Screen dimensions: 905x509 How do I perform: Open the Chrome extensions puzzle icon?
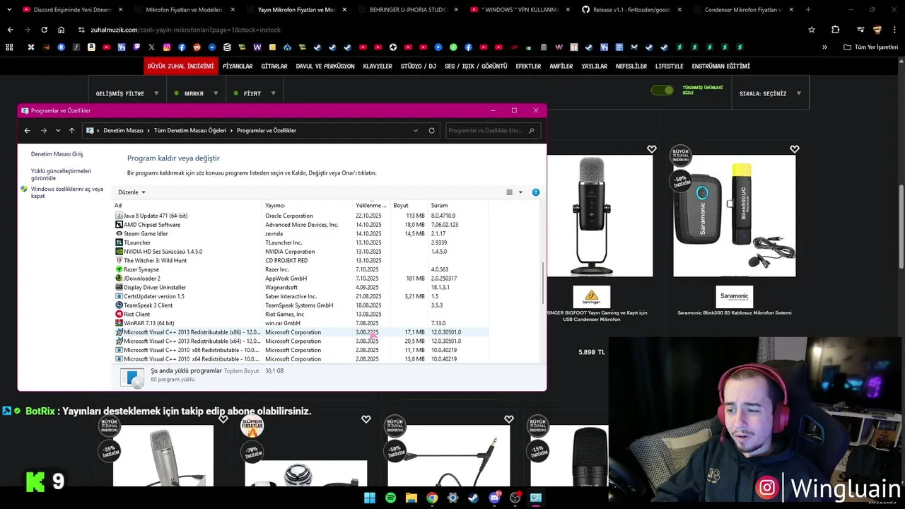[835, 30]
